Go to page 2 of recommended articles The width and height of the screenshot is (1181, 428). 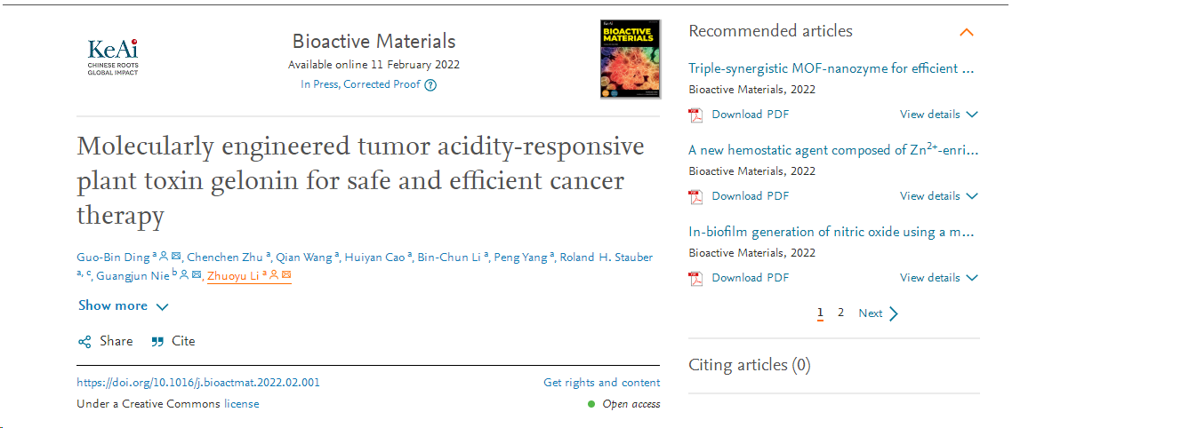(840, 313)
